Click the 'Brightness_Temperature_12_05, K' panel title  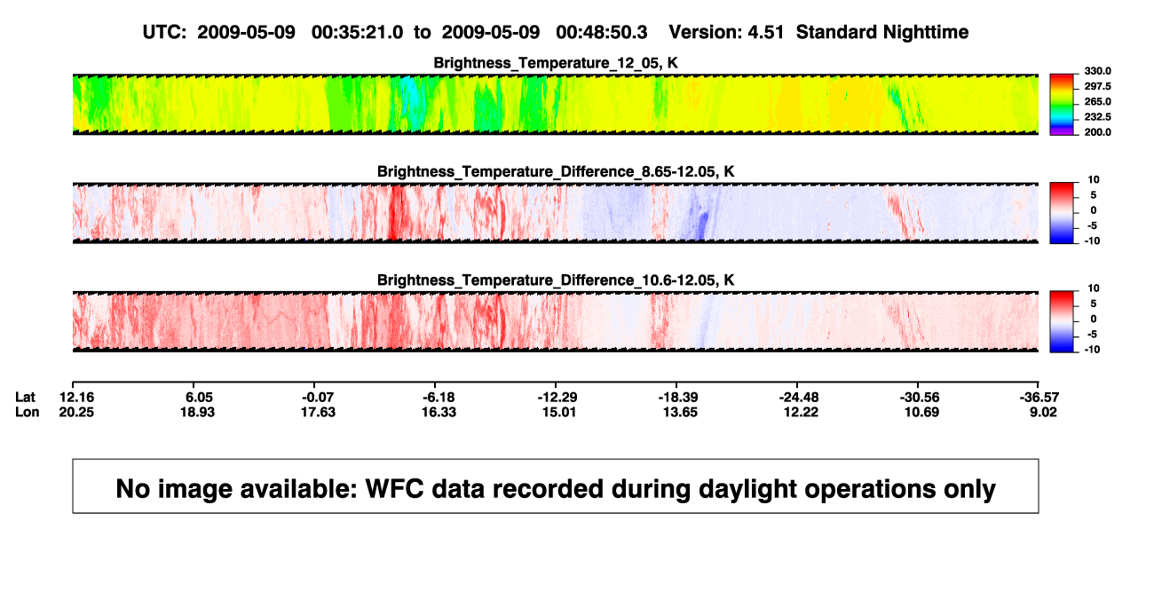click(556, 63)
